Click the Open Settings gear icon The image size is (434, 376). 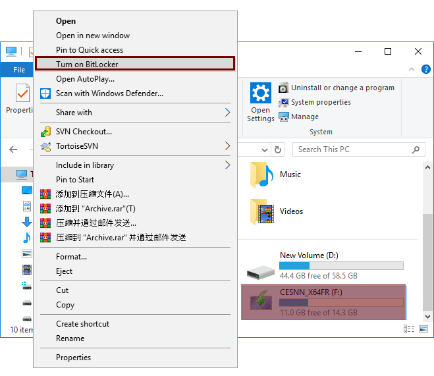(x=260, y=93)
